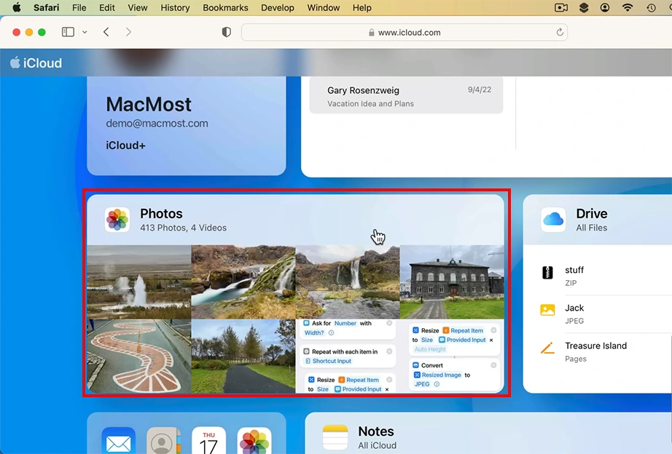Open the Time Machine menu bar icon
Viewport: 672px width, 454px height.
pyautogui.click(x=651, y=8)
